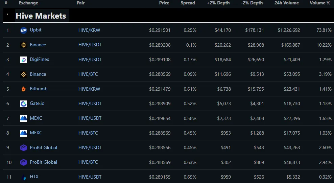Image resolution: width=334 pixels, height=183 pixels.
Task: Click the MEXC logo in the HIVE/BTC row
Action: [x=24, y=133]
